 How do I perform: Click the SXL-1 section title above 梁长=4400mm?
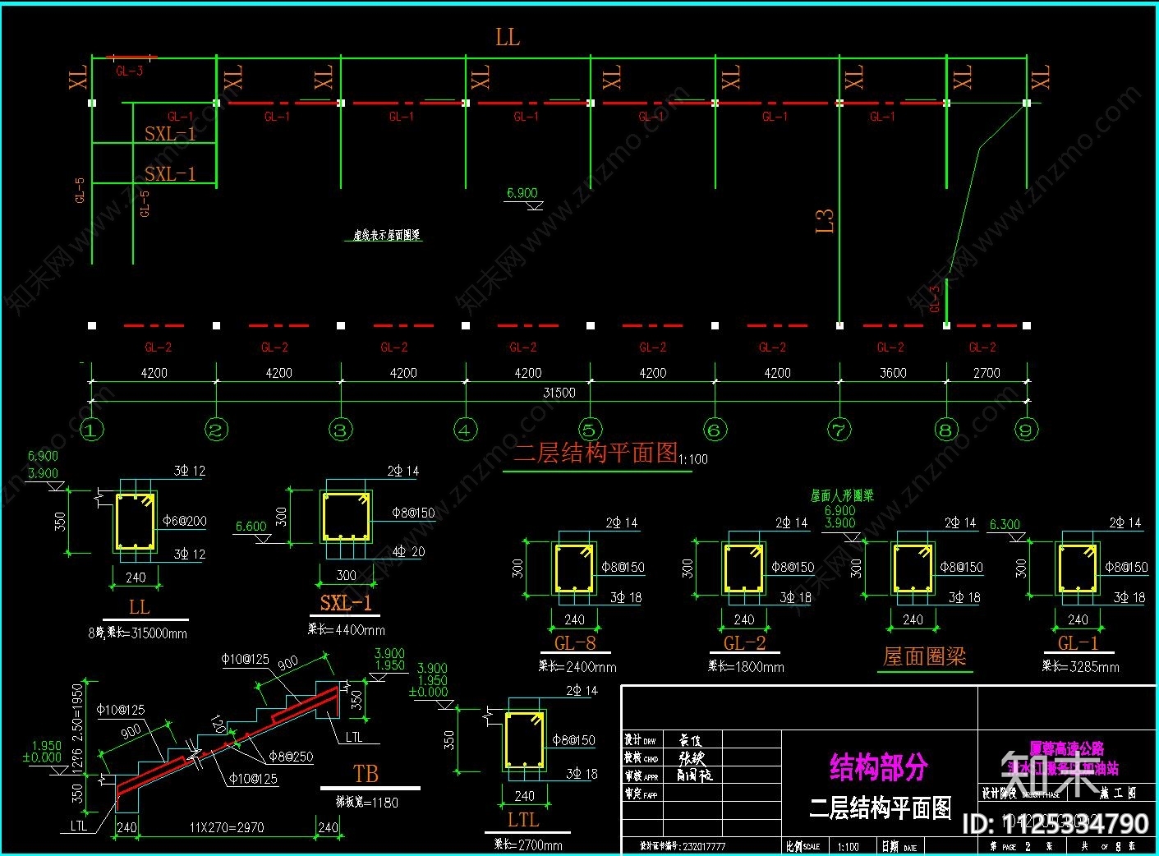346,603
